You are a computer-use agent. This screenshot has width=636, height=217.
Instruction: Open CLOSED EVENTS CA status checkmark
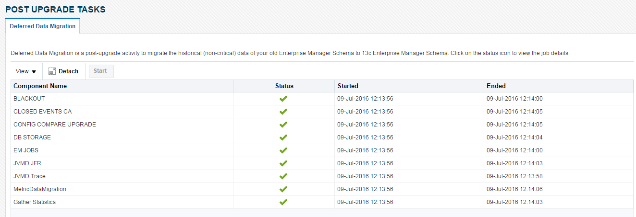click(283, 112)
